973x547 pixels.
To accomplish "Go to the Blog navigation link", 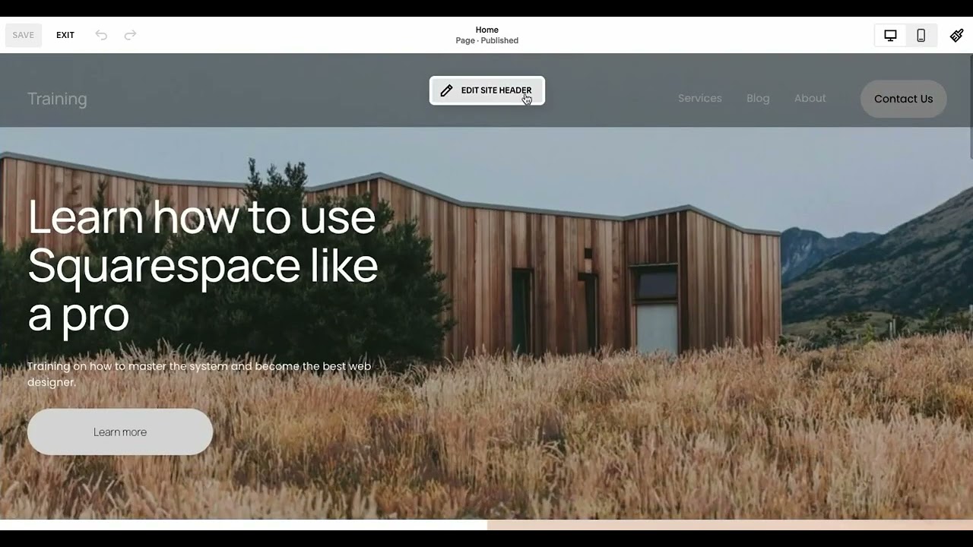I will click(x=758, y=98).
